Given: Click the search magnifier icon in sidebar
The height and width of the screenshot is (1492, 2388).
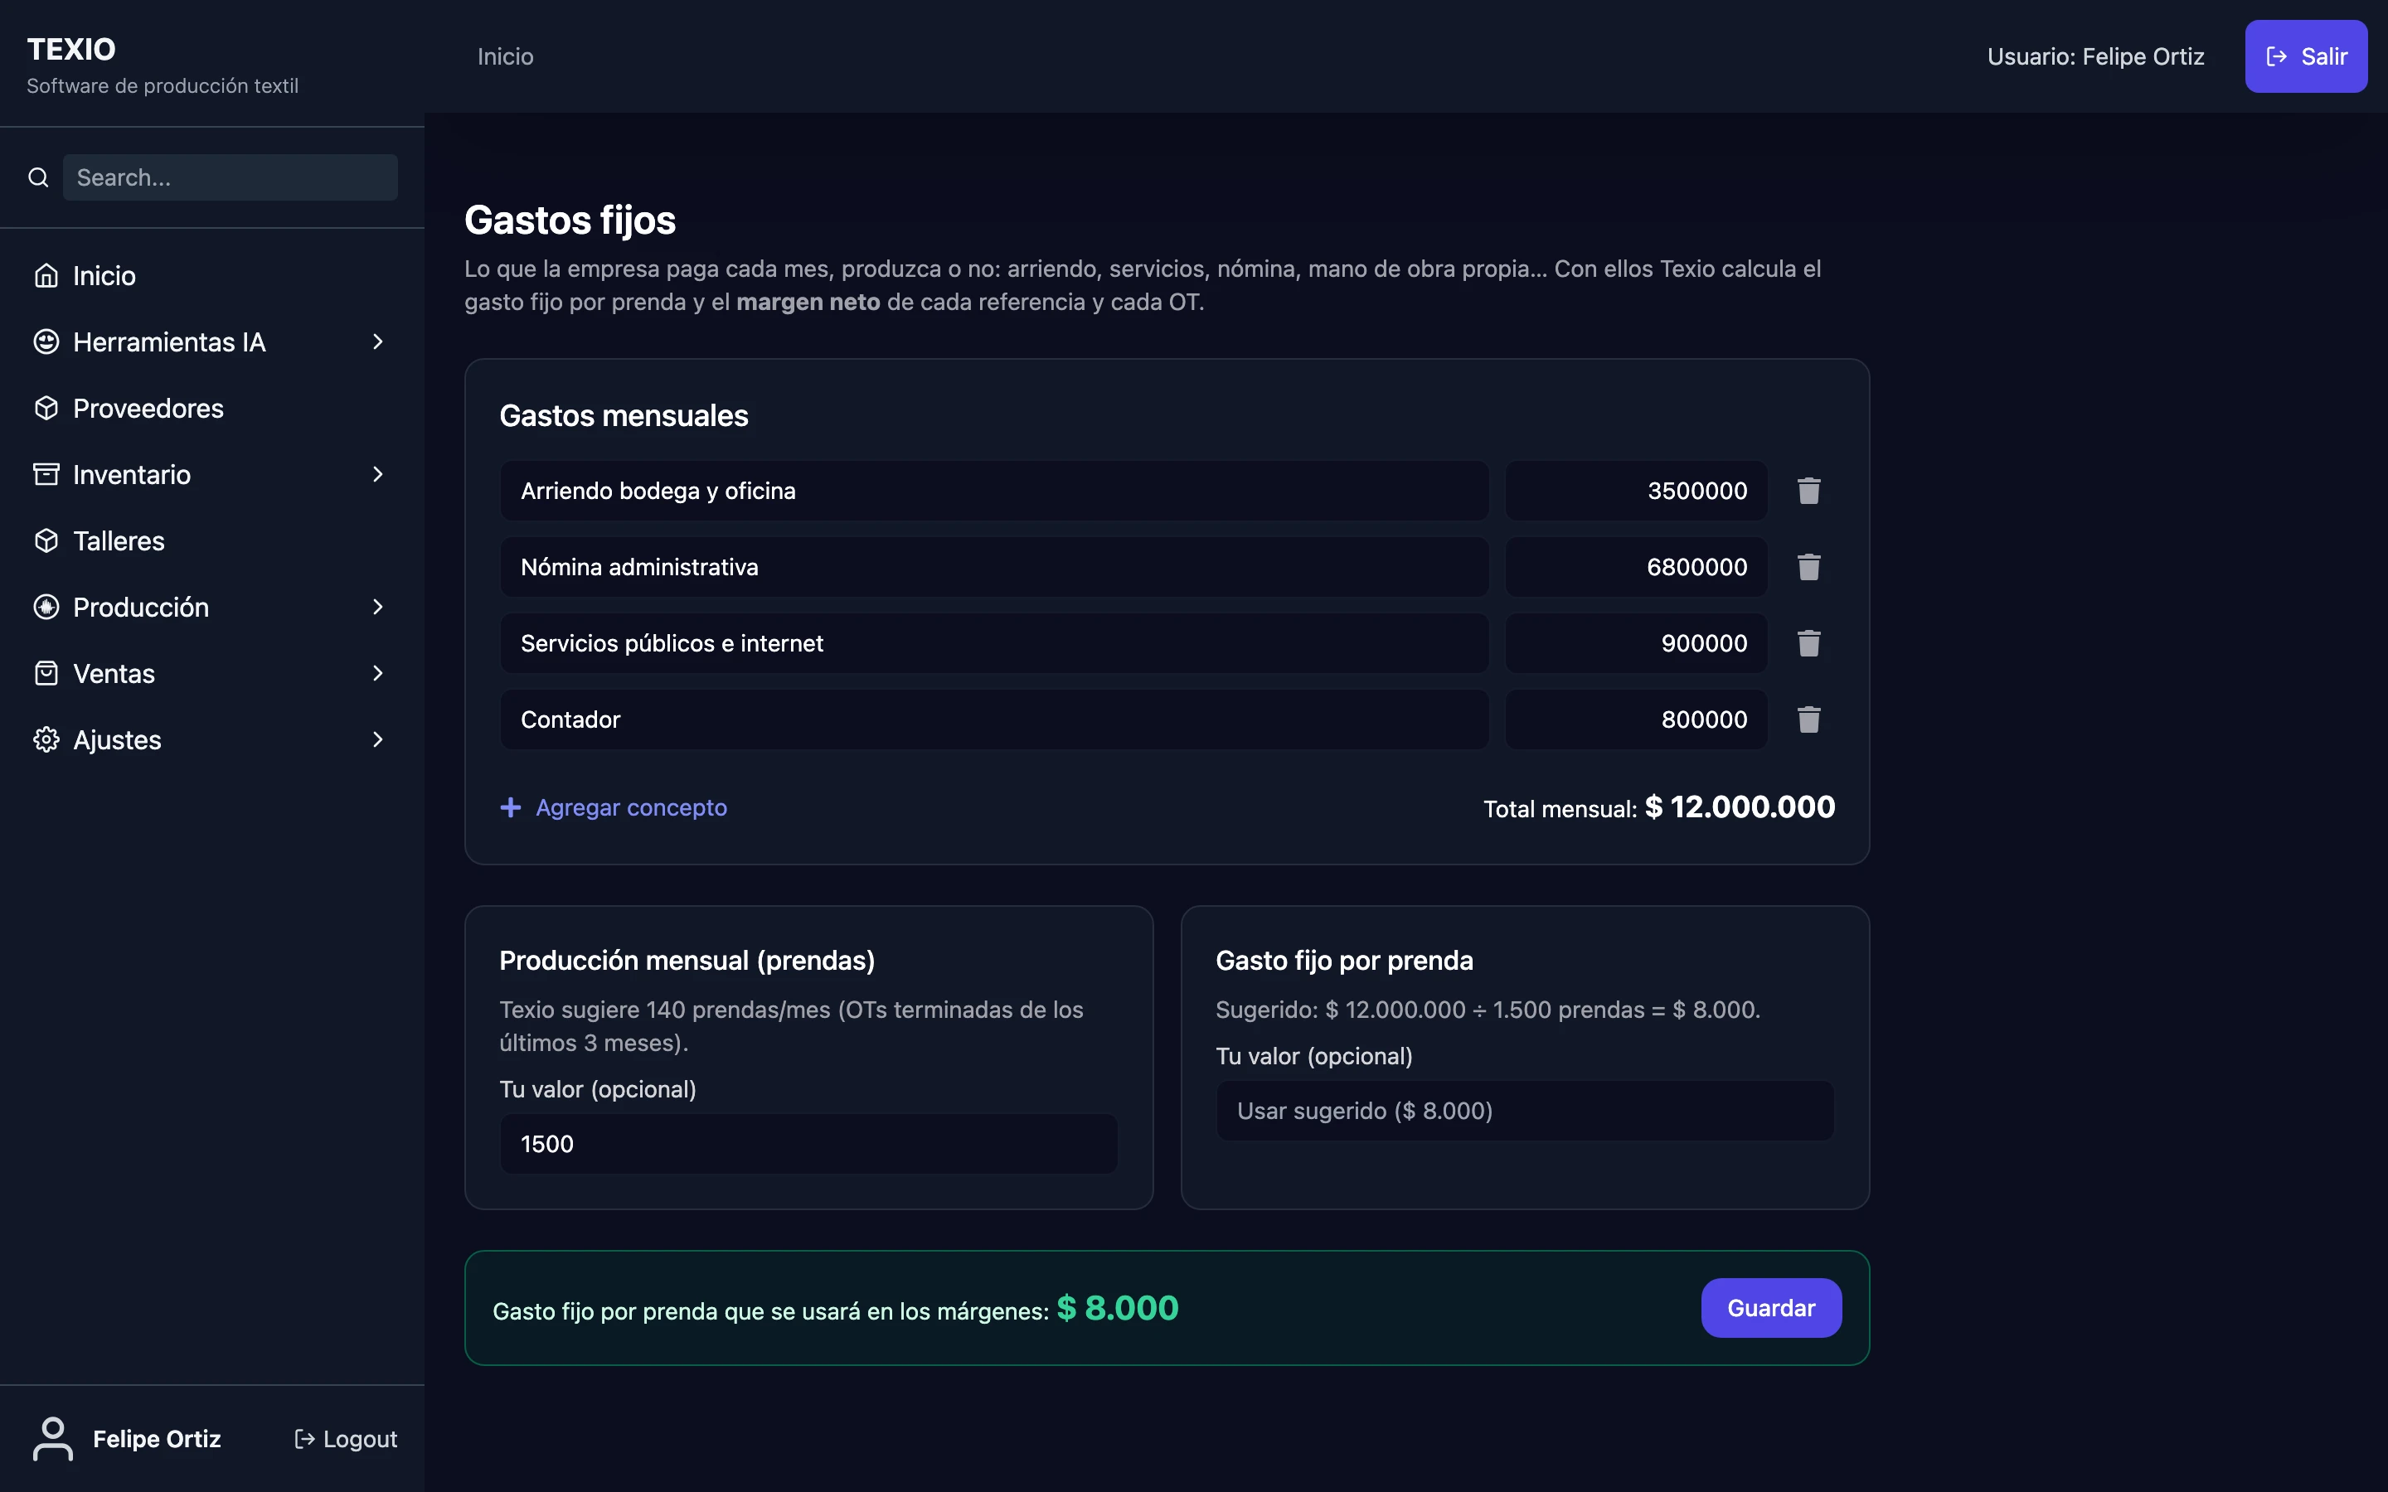Looking at the screenshot, I should click(x=38, y=177).
